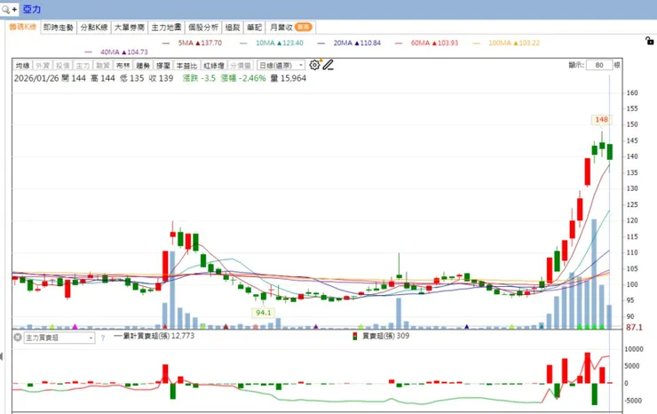The width and height of the screenshot is (657, 414).
Task: Close the 主力買賣超 indicator panel with X icon
Action: [18, 338]
